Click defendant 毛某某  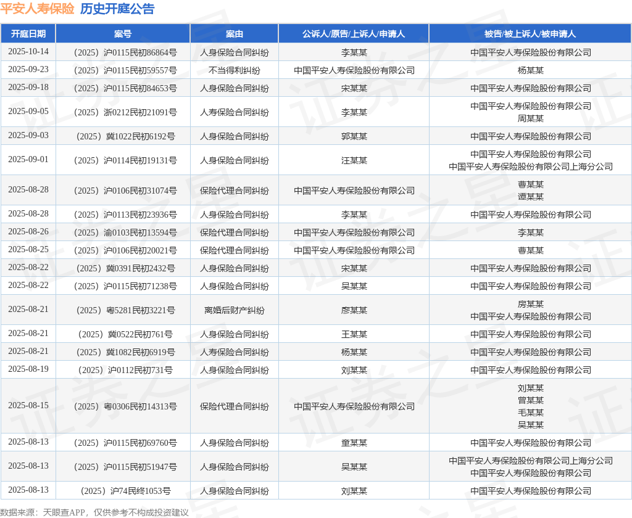(x=530, y=413)
